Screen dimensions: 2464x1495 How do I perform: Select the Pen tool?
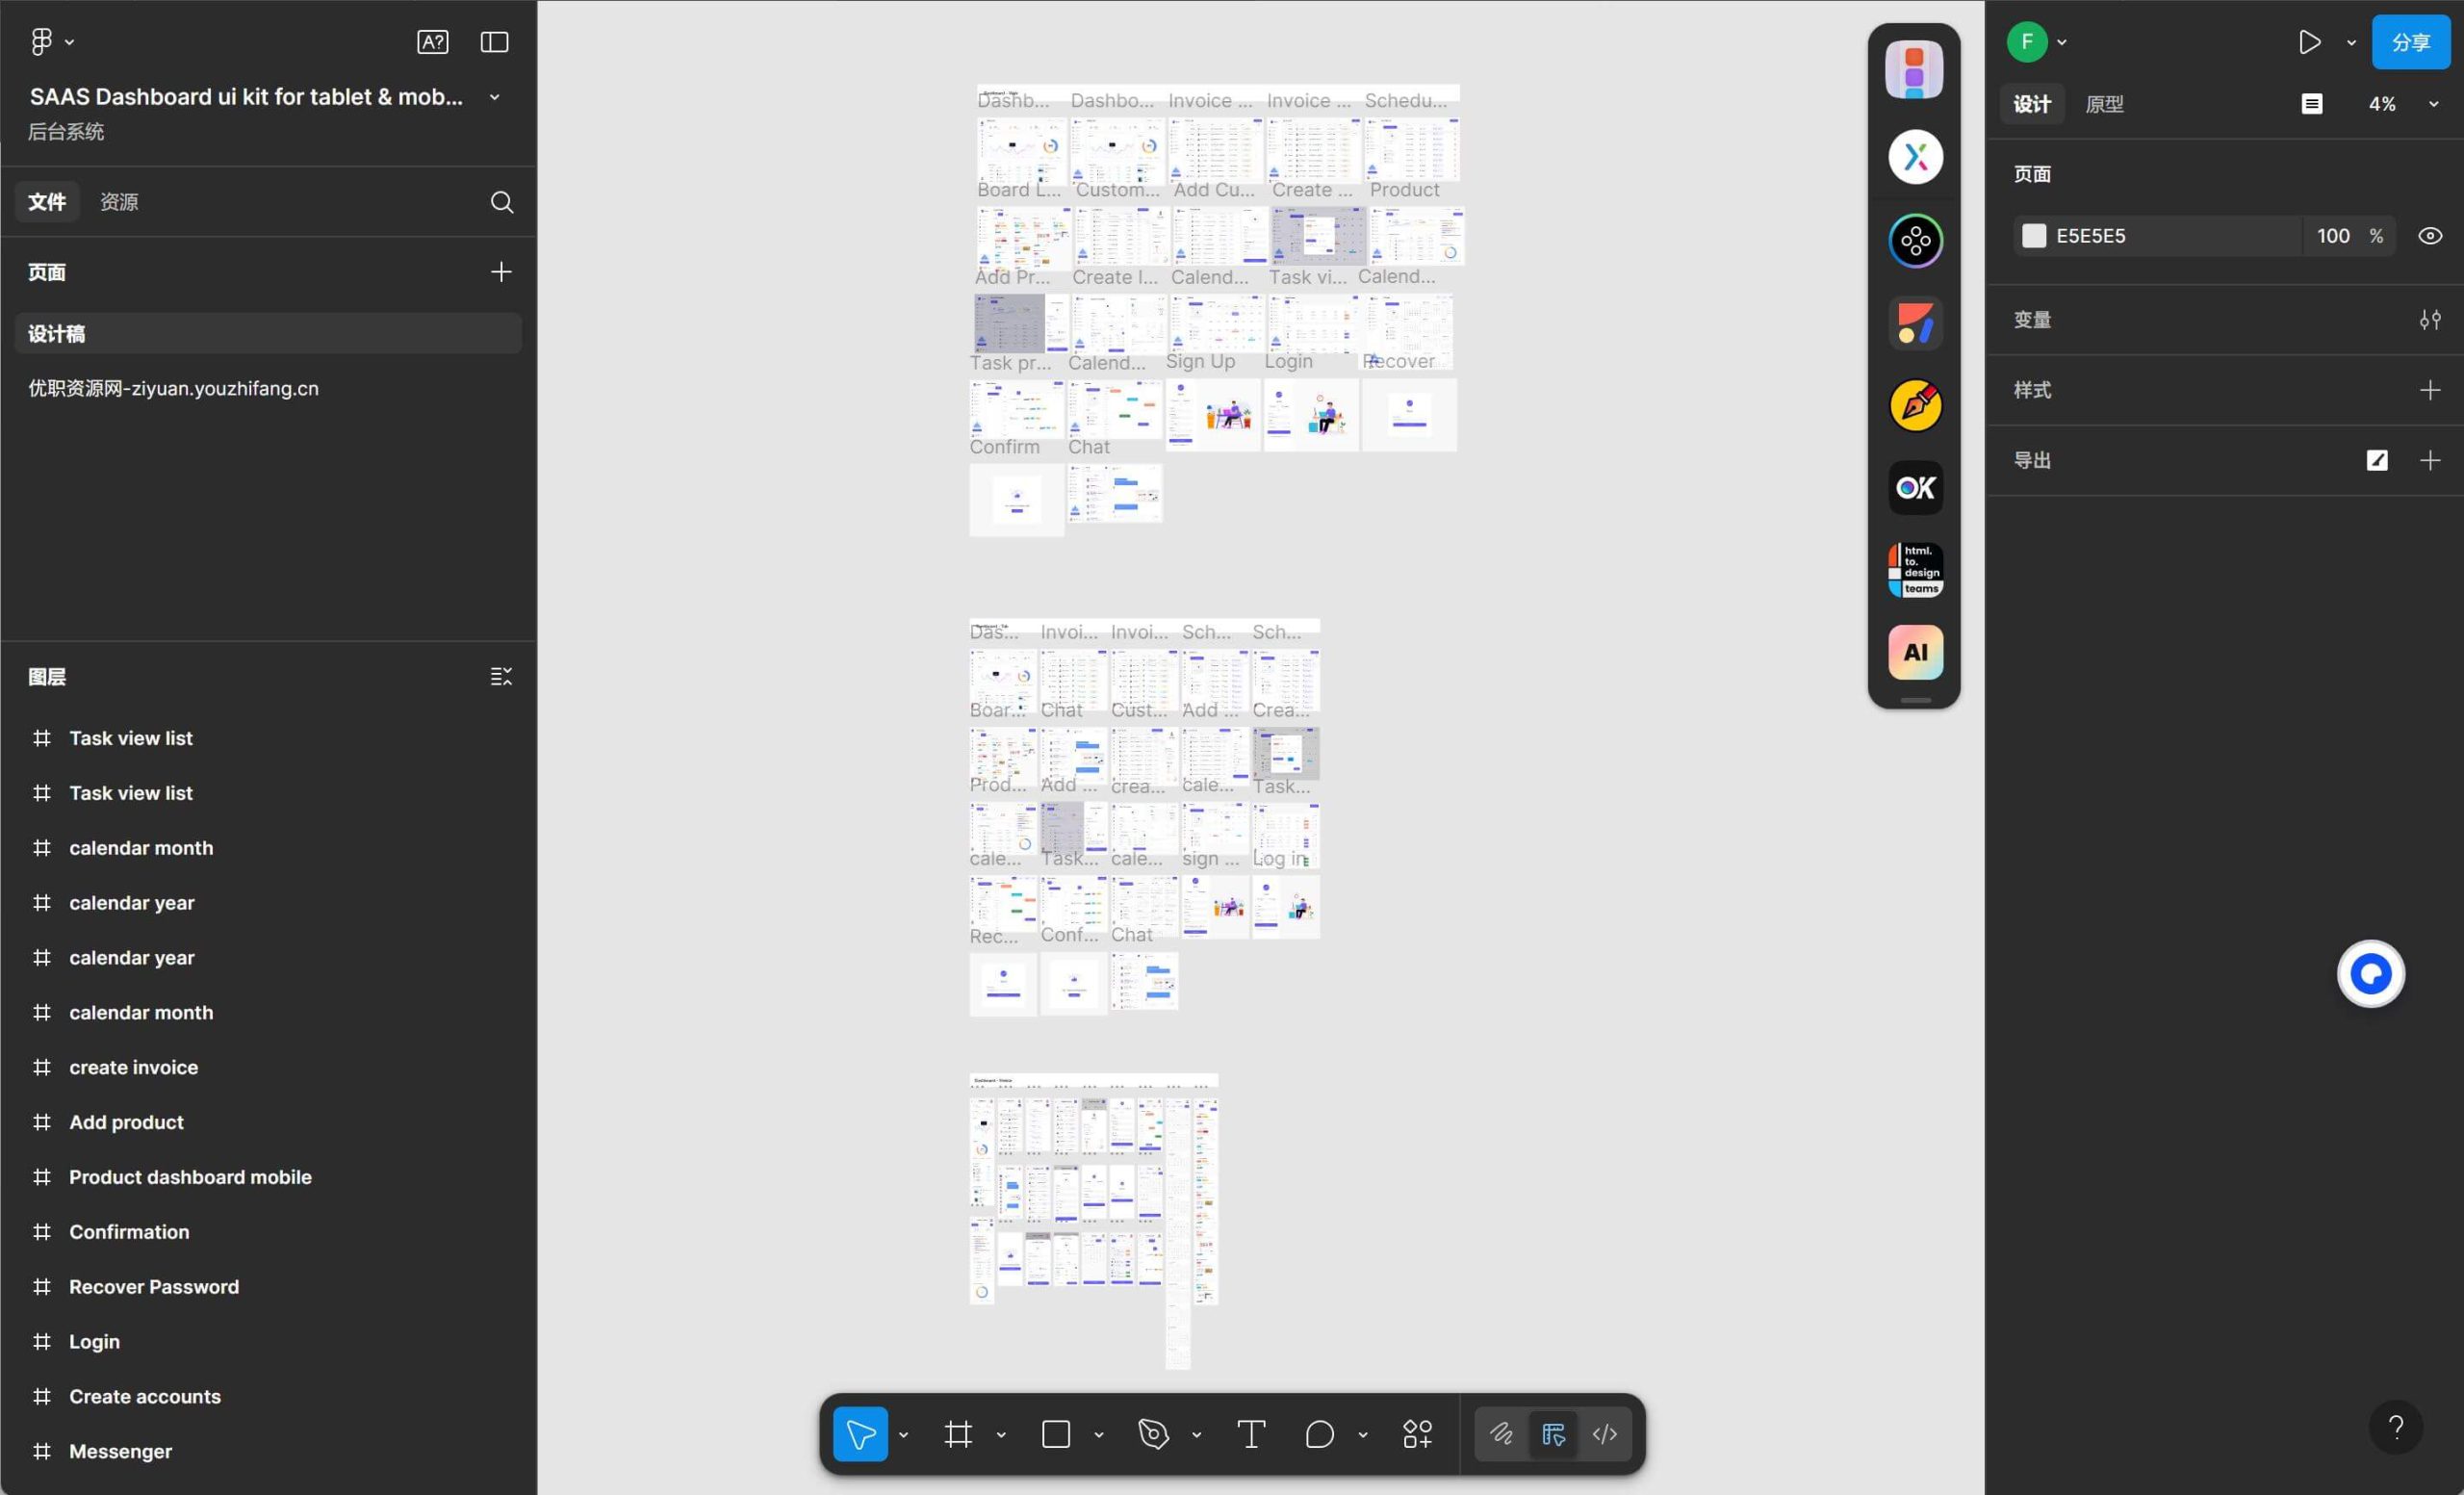click(x=1153, y=1434)
